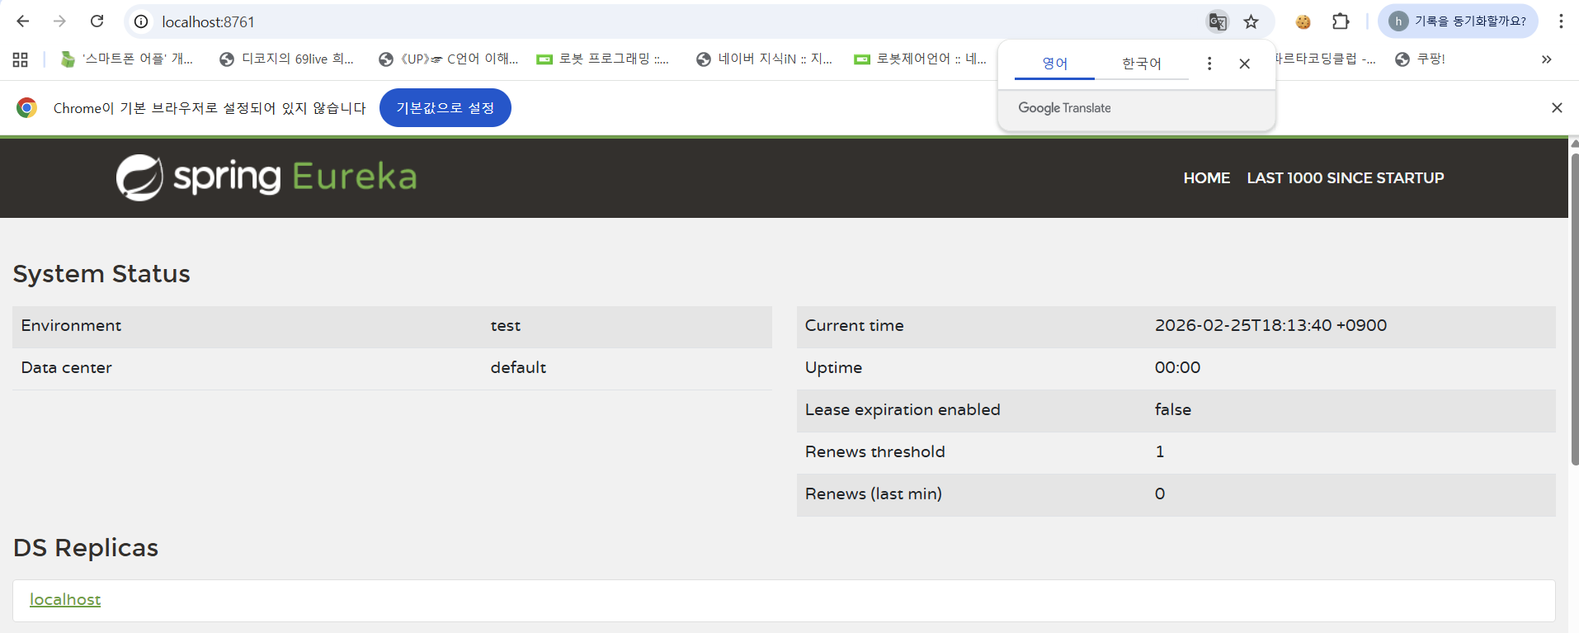Open the cookie extension icon
Image resolution: width=1579 pixels, height=633 pixels.
pyautogui.click(x=1303, y=21)
